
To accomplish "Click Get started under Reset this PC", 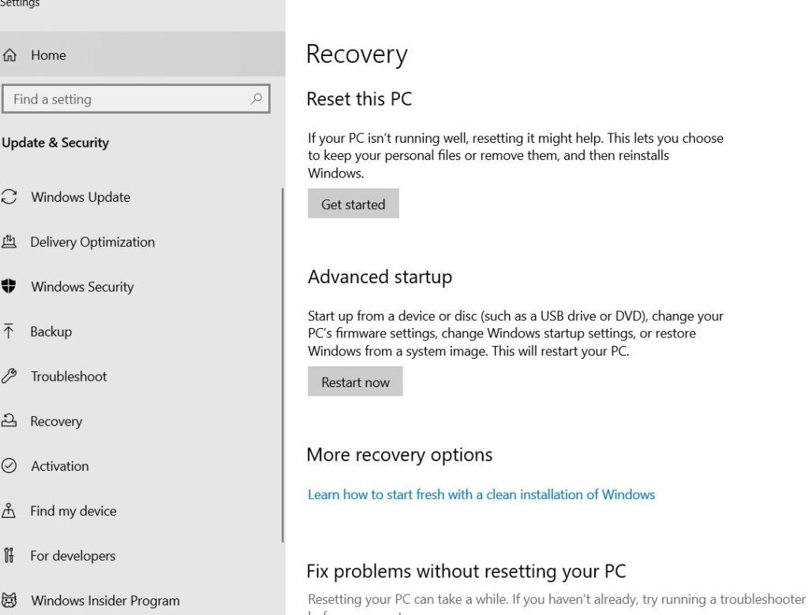I will point(353,203).
